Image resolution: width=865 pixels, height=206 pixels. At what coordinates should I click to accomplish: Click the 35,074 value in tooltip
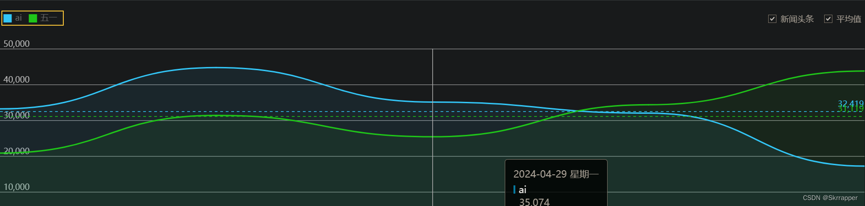(535, 202)
